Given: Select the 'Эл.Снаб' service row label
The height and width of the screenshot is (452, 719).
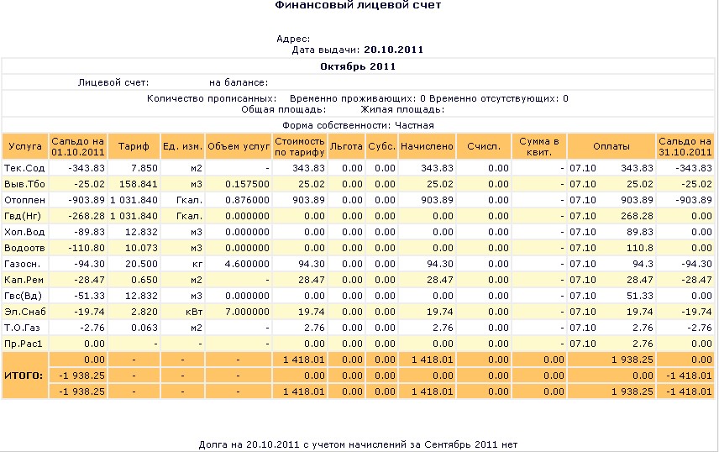Looking at the screenshot, I should [x=24, y=312].
